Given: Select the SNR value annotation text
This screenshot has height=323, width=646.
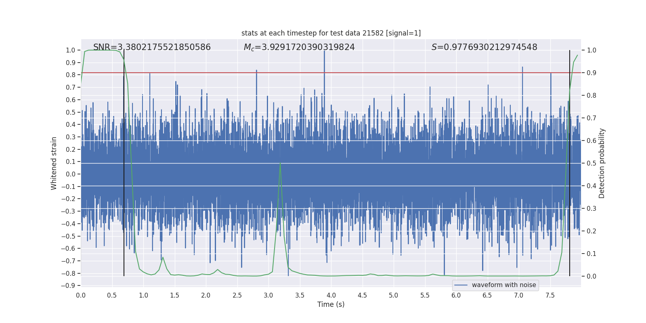Looking at the screenshot, I should pyautogui.click(x=152, y=47).
